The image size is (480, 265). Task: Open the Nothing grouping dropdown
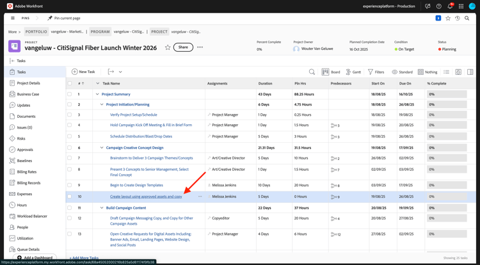(x=428, y=72)
